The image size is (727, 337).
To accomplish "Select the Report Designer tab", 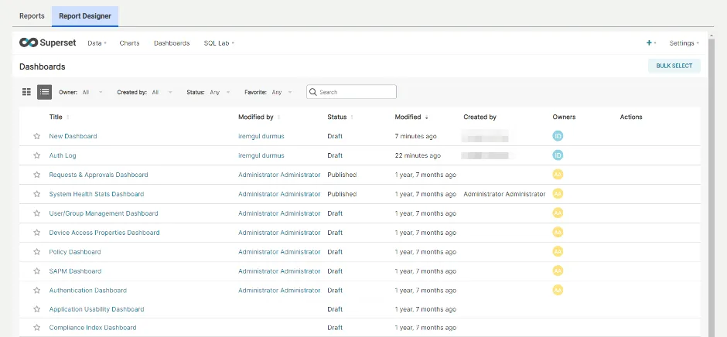I will pyautogui.click(x=85, y=16).
